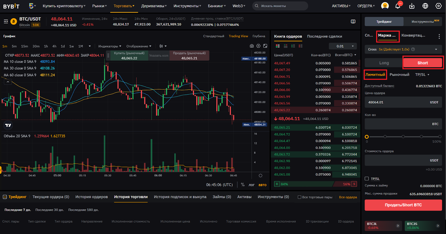Viewport: 446px width, 234px height.
Task: Switch to Recent trades tab
Action: (324, 36)
